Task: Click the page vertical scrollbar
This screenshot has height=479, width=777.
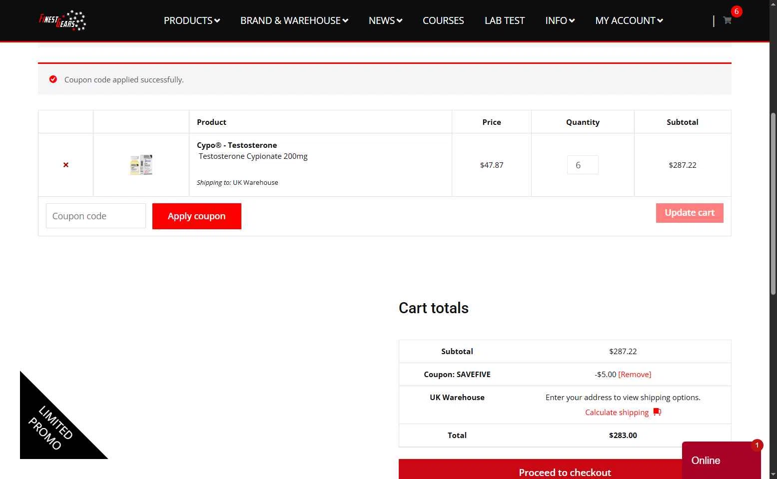Action: pyautogui.click(x=773, y=204)
